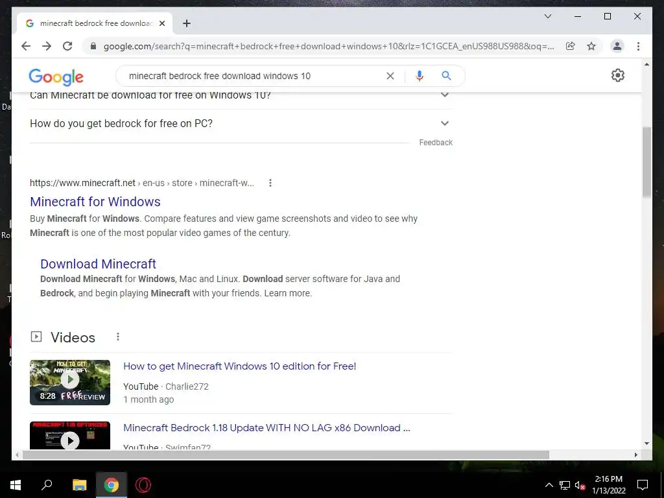Open the Windows notification center
This screenshot has height=498, width=664.
tap(643, 485)
